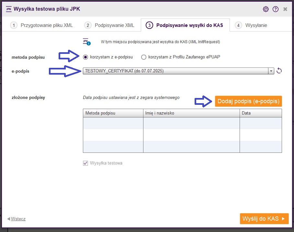Click the e-podpis certificate combo box field
Screen dimensions: 294x232
(178, 71)
